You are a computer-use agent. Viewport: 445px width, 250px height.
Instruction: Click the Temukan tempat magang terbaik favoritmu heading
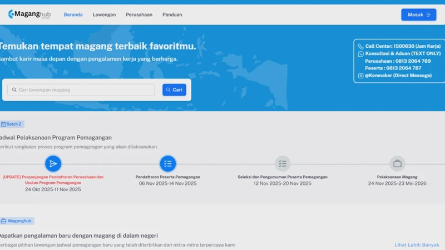[x=98, y=46]
